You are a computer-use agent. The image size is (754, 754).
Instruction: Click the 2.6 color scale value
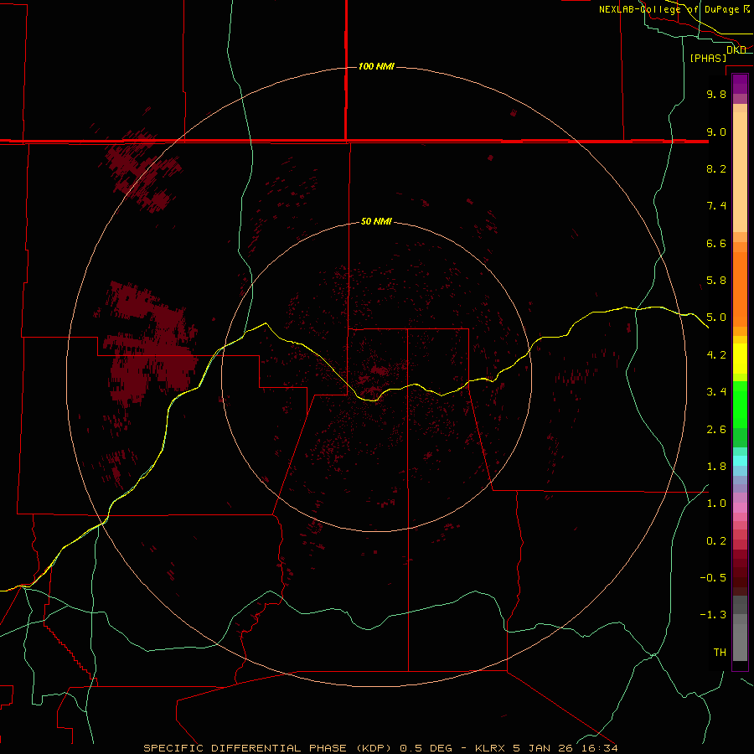pos(716,430)
